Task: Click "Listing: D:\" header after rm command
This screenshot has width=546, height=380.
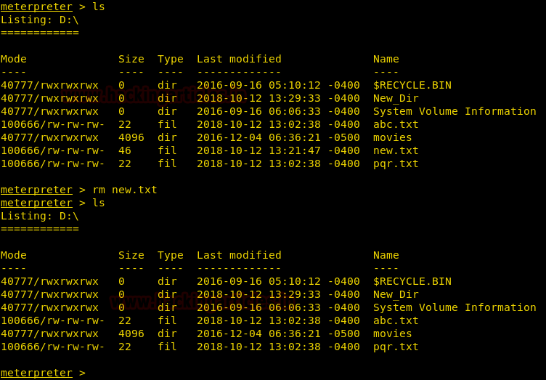Action: point(40,216)
